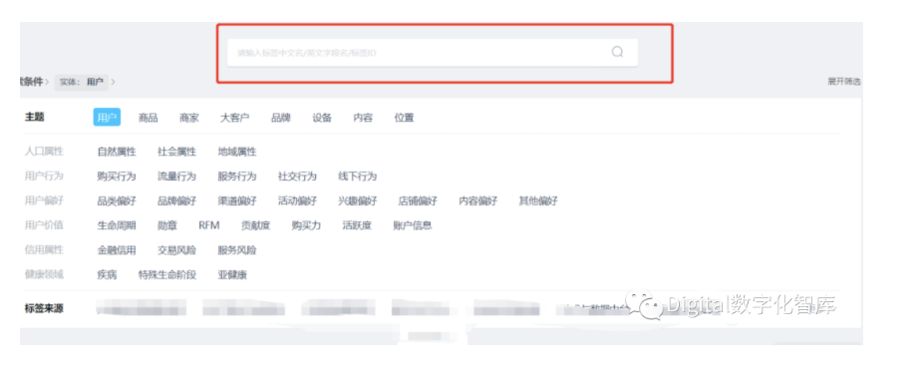Select the 设备 theme tab

point(322,118)
